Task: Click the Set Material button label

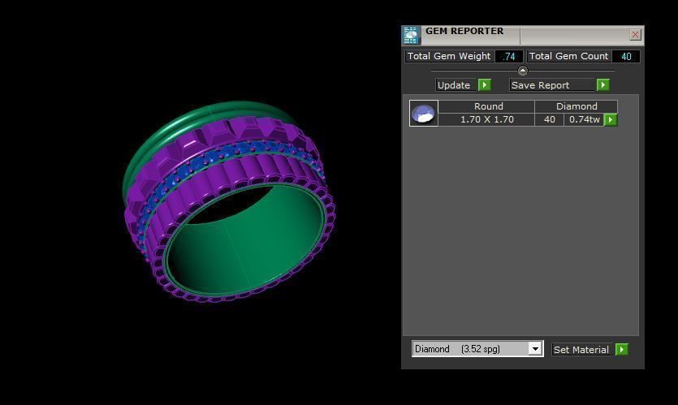Action: tap(581, 350)
